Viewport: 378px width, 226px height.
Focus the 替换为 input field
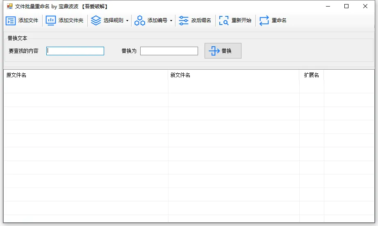pyautogui.click(x=169, y=51)
